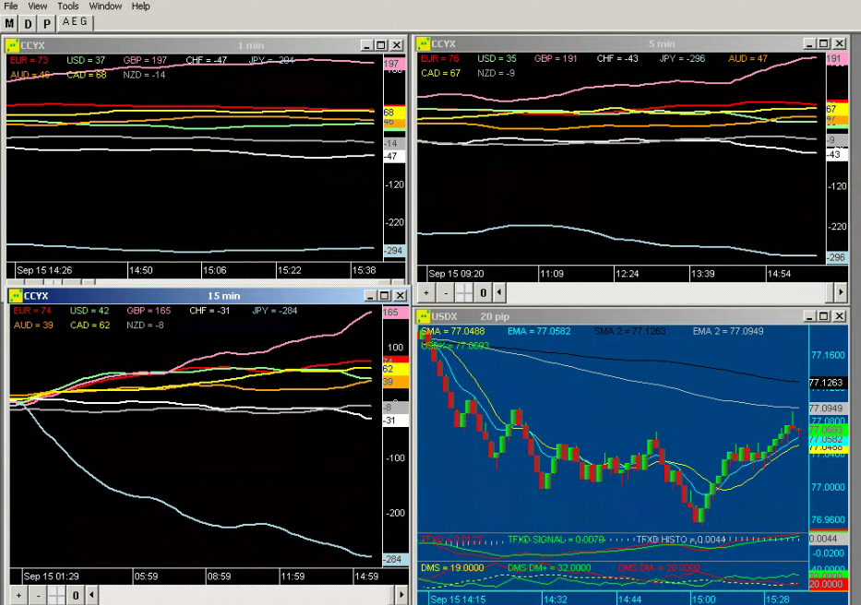Toggle crosshair grid icon on 15 min chart
This screenshot has height=605, width=861.
coord(56,595)
